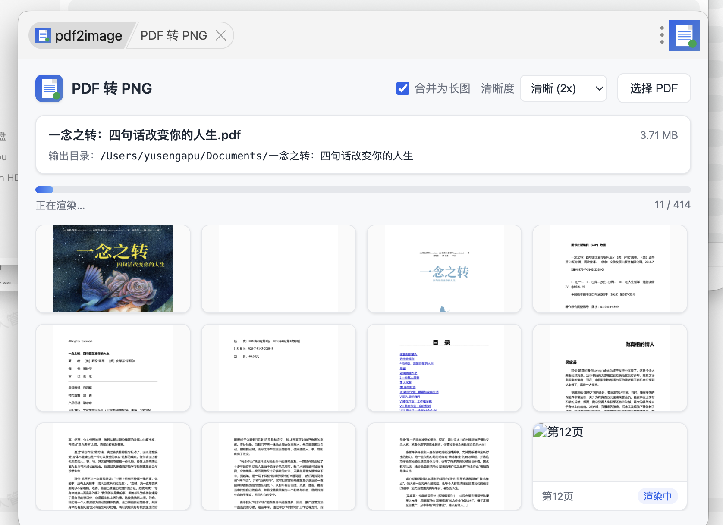
Task: Close the PDF 转 PNG tab
Action: tap(221, 35)
